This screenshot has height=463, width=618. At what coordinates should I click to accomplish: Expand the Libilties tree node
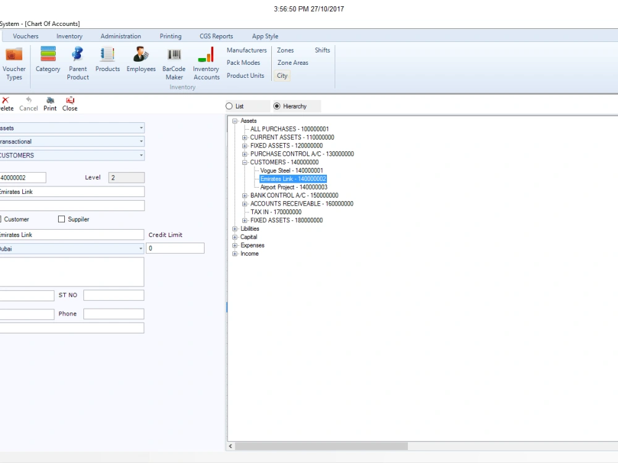pyautogui.click(x=235, y=229)
